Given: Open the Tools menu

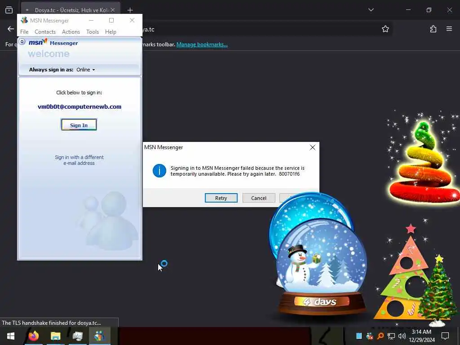Looking at the screenshot, I should [x=93, y=32].
